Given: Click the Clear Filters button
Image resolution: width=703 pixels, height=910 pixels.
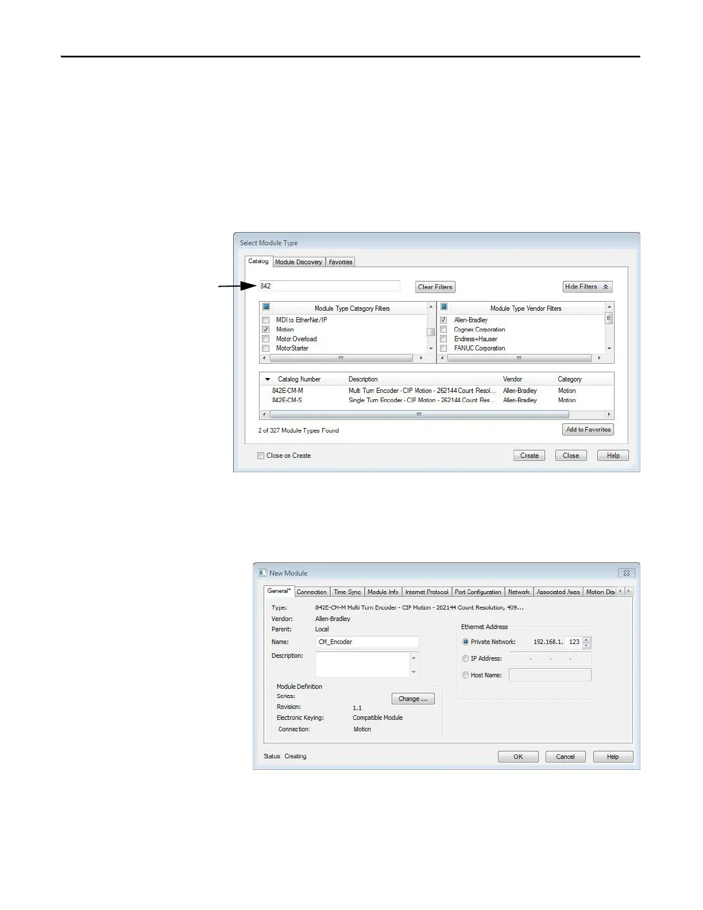Looking at the screenshot, I should (435, 287).
